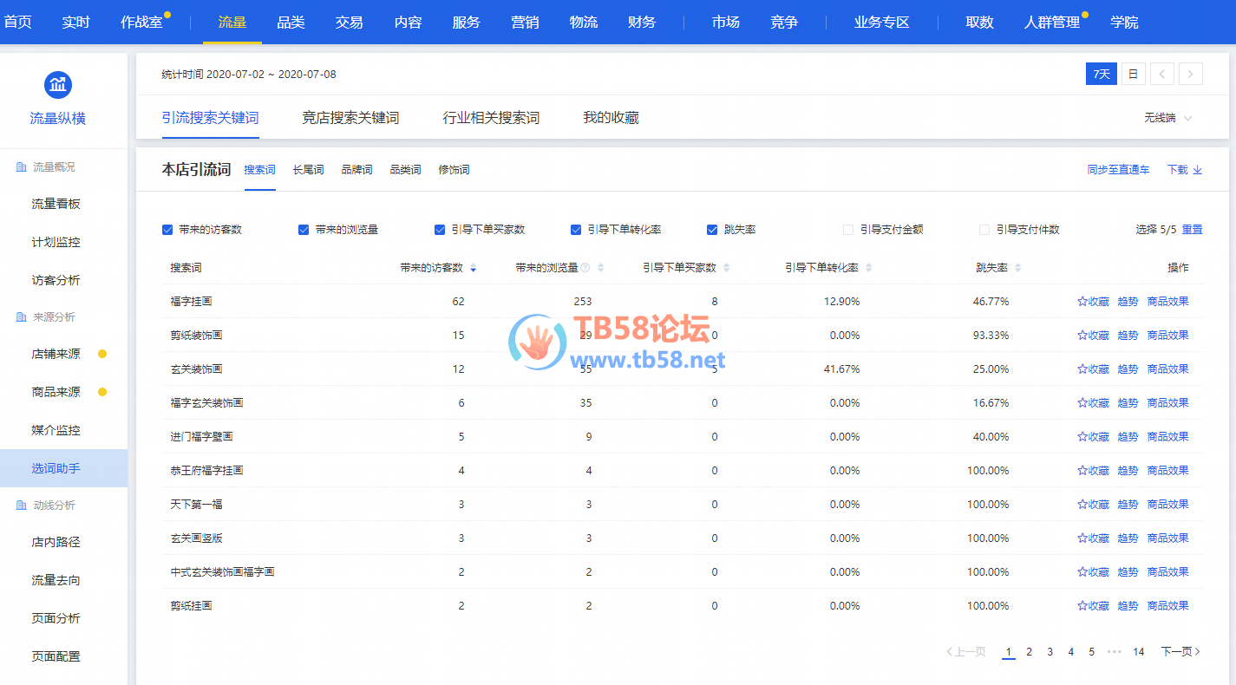Switch to 行业相关搜索词 tab
1236x685 pixels.
point(491,118)
